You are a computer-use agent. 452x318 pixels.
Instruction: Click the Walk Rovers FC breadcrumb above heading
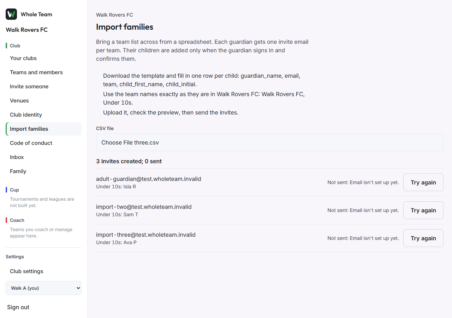coord(114,15)
